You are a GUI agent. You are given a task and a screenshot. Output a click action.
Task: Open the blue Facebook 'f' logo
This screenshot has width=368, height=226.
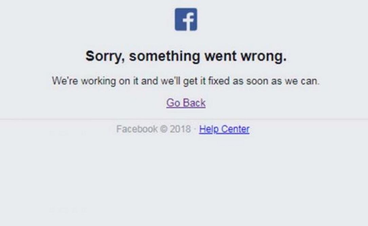tap(186, 19)
